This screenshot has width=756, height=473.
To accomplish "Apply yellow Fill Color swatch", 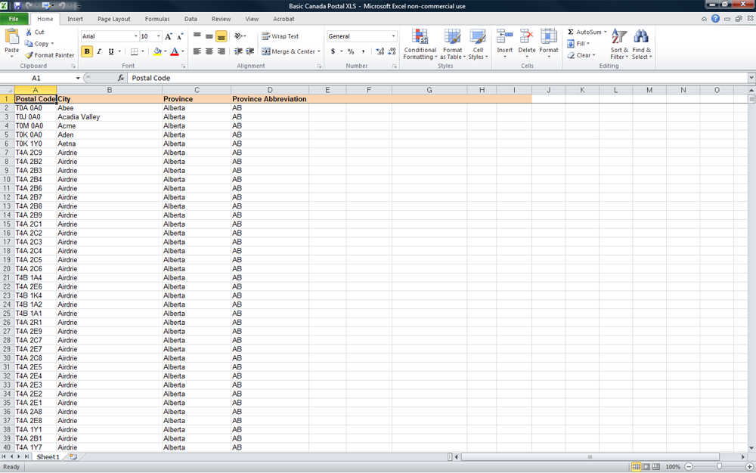I will pos(157,51).
